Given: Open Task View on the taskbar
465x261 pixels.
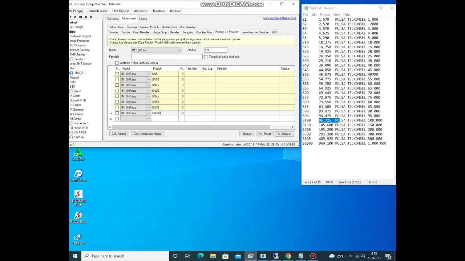Looking at the screenshot, I should 187,256.
